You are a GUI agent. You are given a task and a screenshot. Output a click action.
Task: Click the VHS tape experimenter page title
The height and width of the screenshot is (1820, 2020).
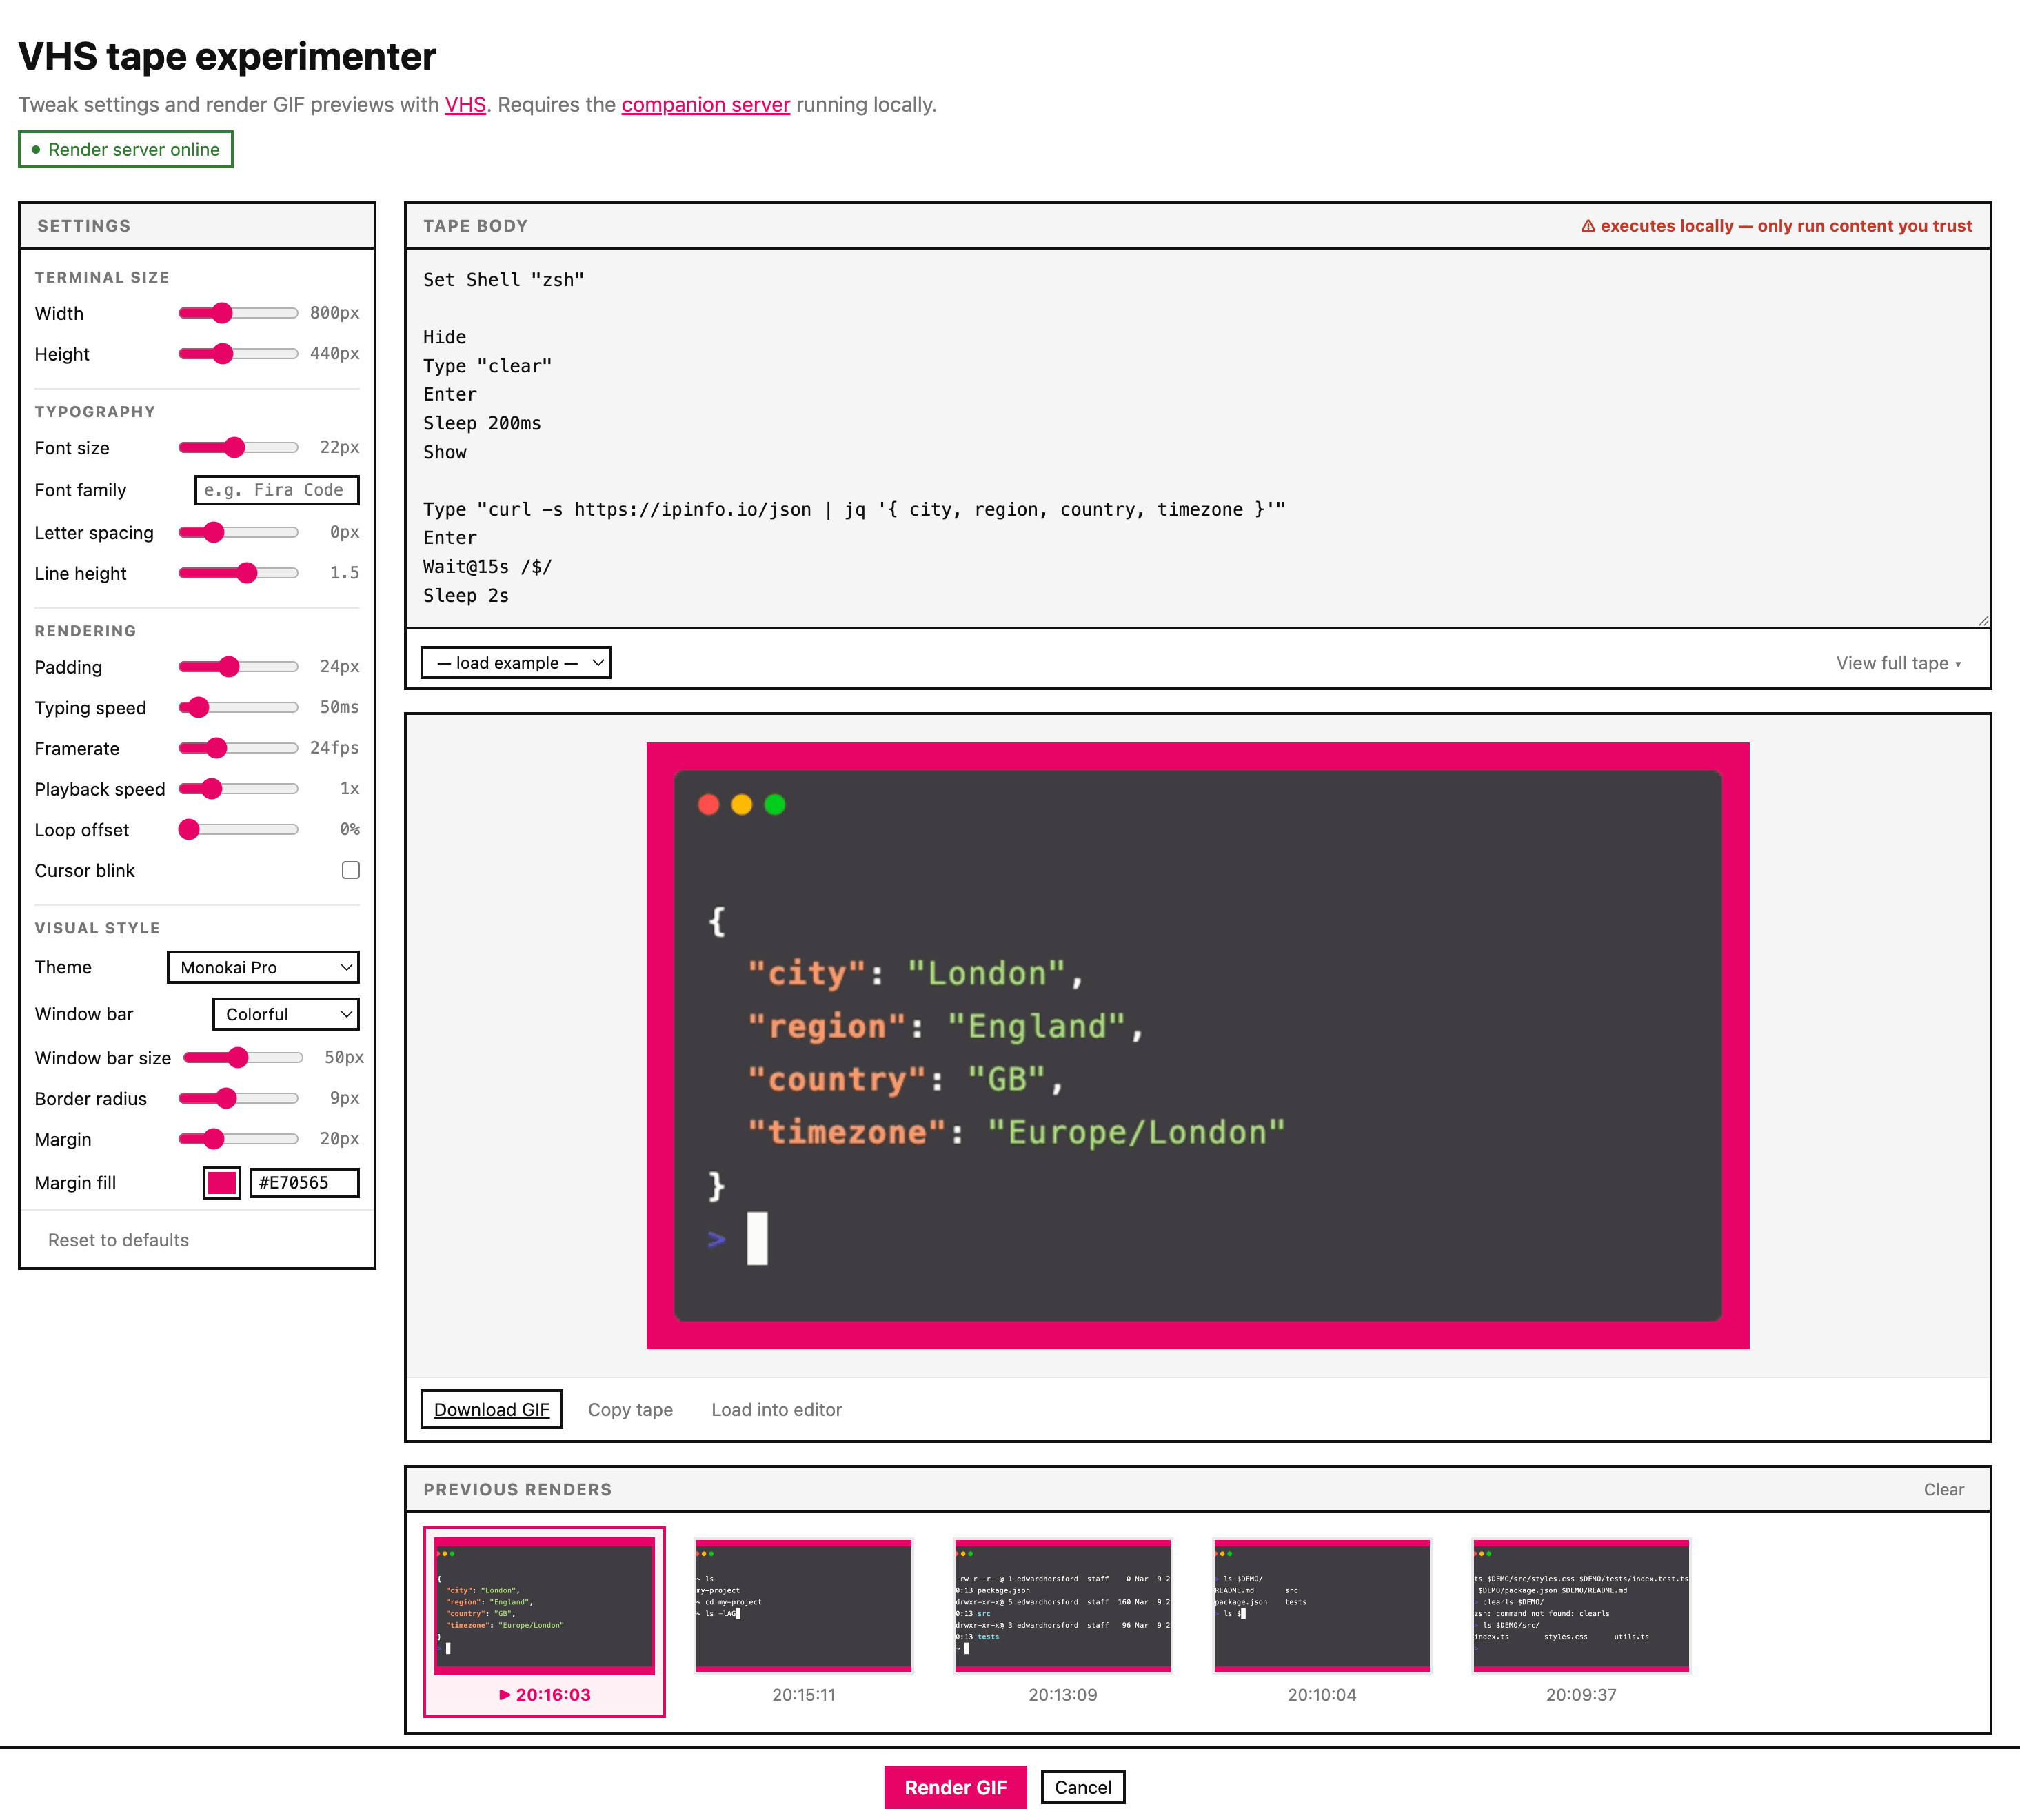click(227, 57)
